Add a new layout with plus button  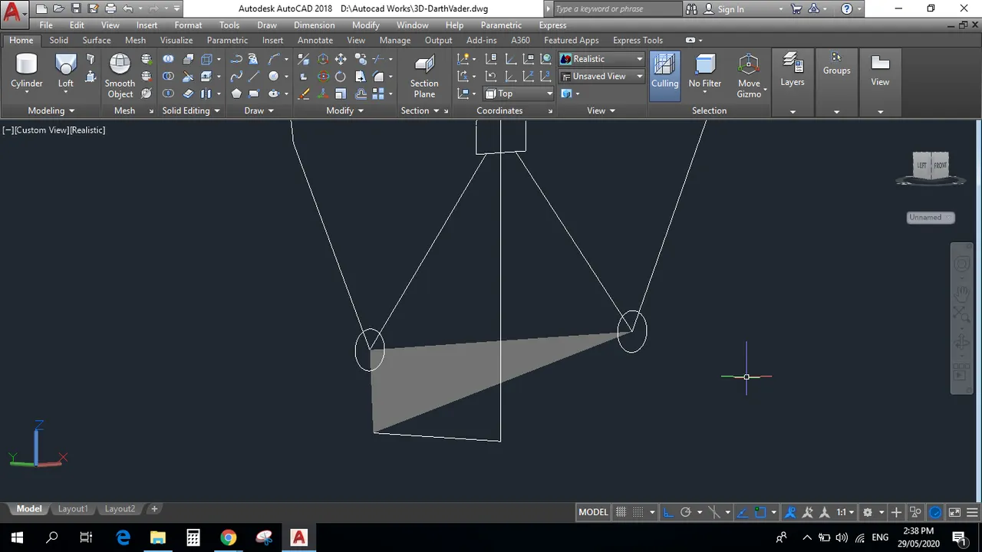coord(154,509)
